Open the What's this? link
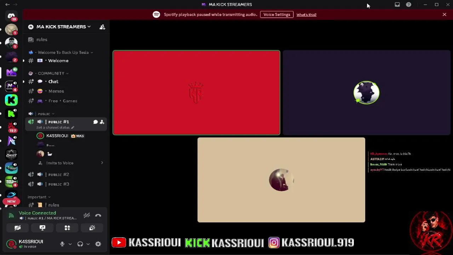 click(306, 15)
